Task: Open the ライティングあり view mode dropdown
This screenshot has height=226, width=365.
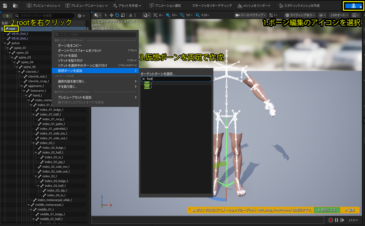Action: (301, 15)
